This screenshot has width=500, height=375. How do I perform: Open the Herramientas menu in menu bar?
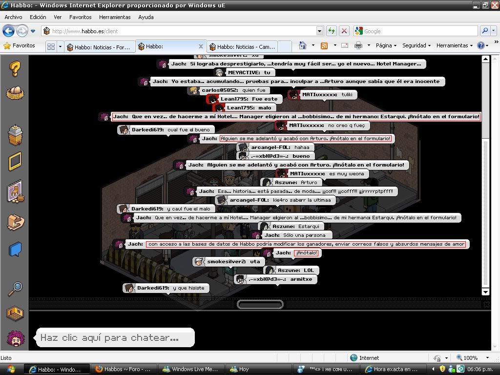coord(115,17)
